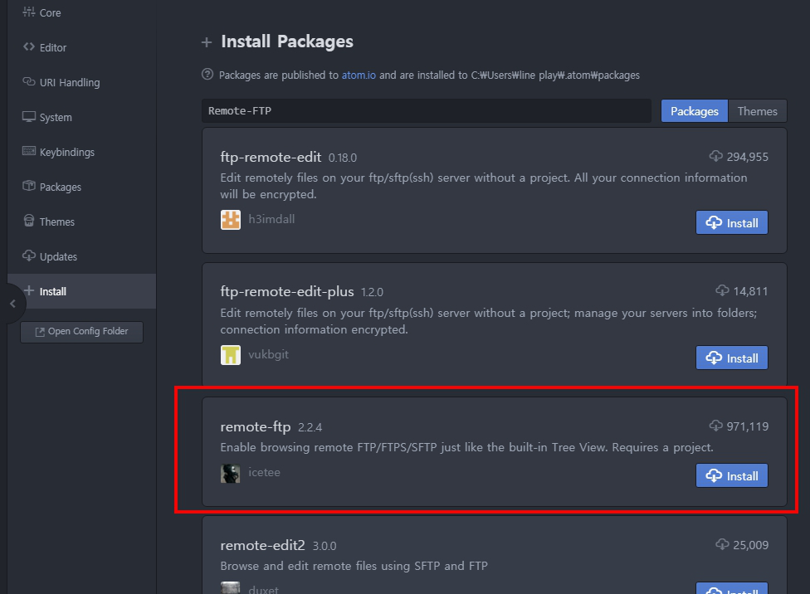Click download count icon next to 294,955

tap(715, 156)
